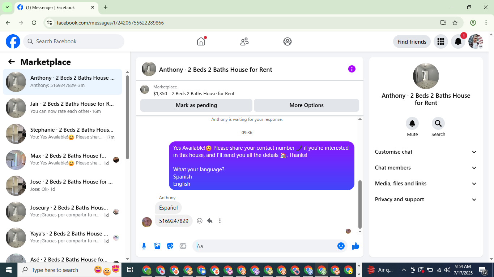The image size is (494, 277).
Task: Open the emoji picker in message box
Action: (x=341, y=246)
